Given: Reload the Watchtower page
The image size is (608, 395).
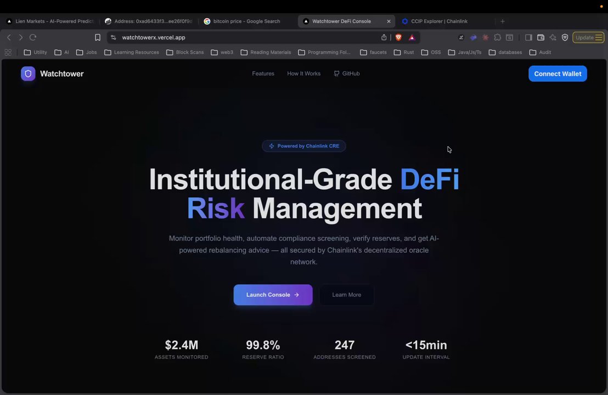Looking at the screenshot, I should coord(33,37).
